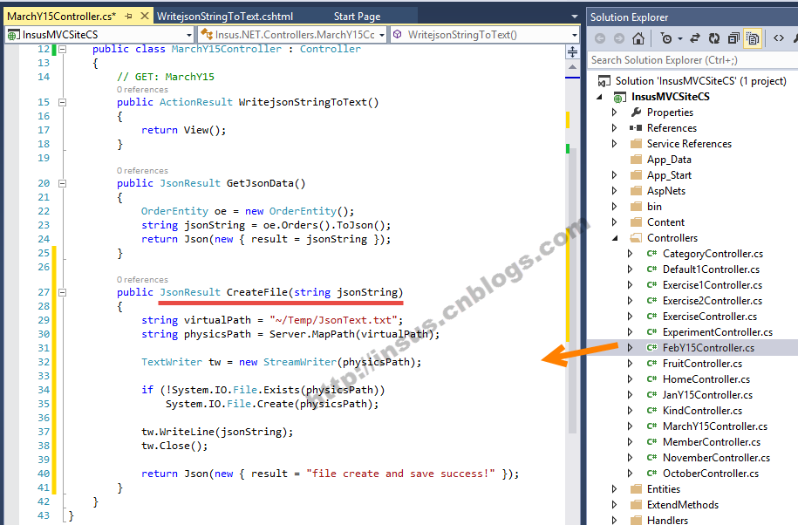This screenshot has height=525, width=798.
Task: Select the App_Data folder
Action: 669,160
